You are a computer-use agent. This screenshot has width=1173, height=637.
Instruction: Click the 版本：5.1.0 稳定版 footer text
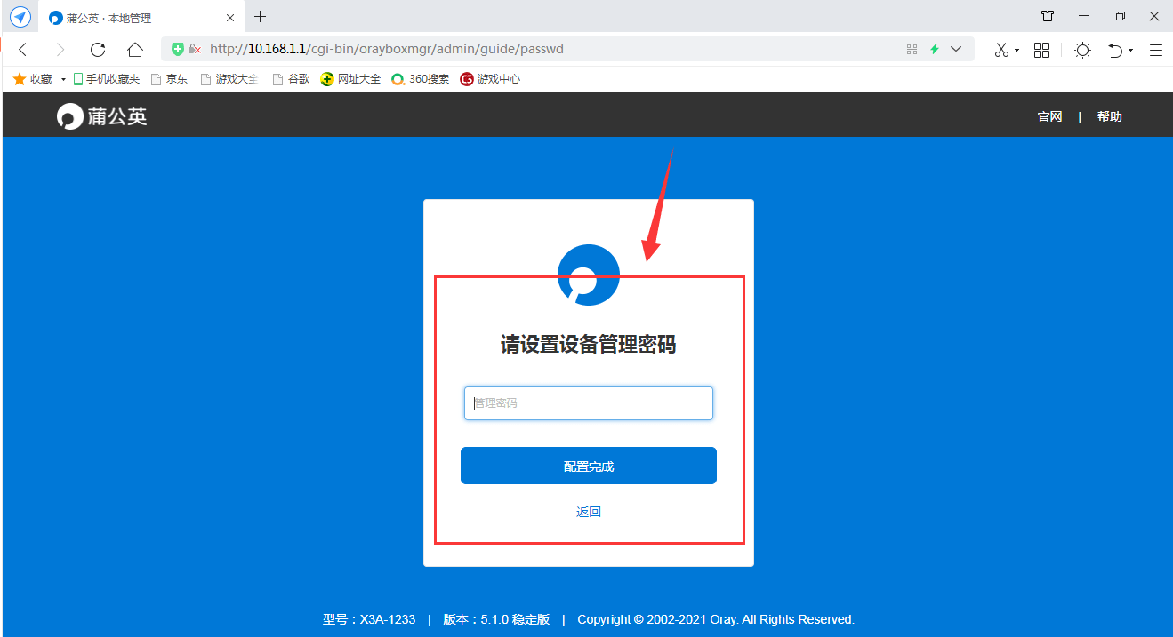[x=496, y=619]
